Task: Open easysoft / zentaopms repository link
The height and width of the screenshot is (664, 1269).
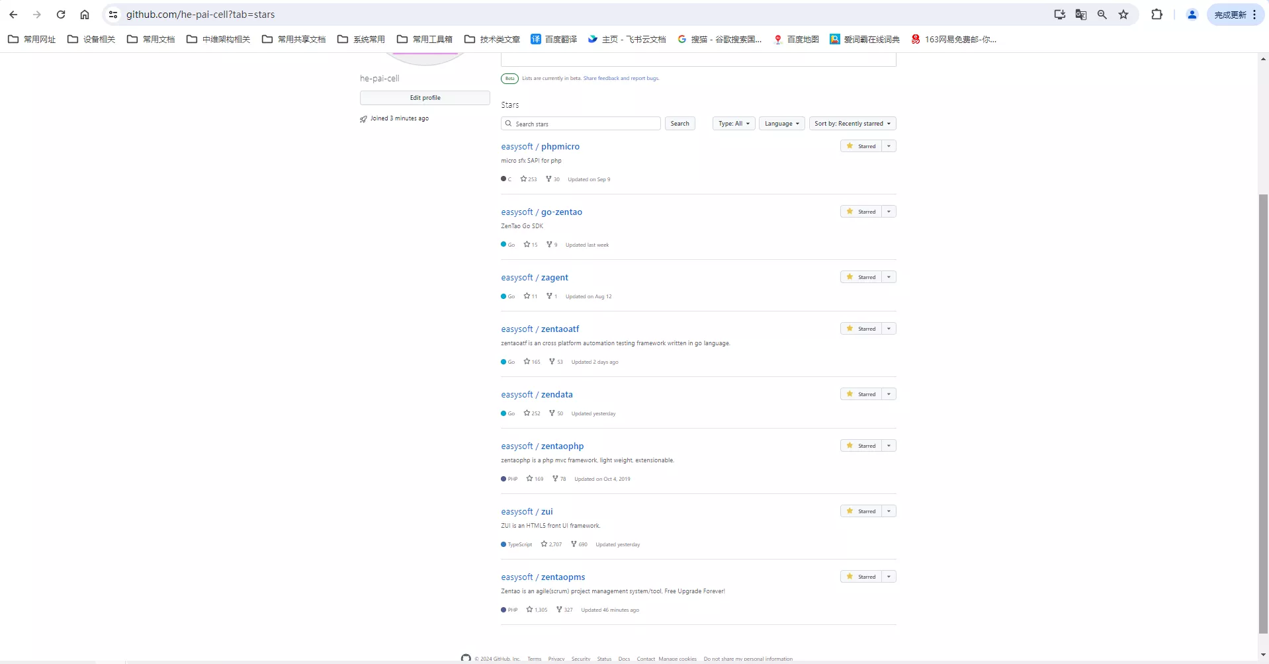Action: tap(543, 577)
